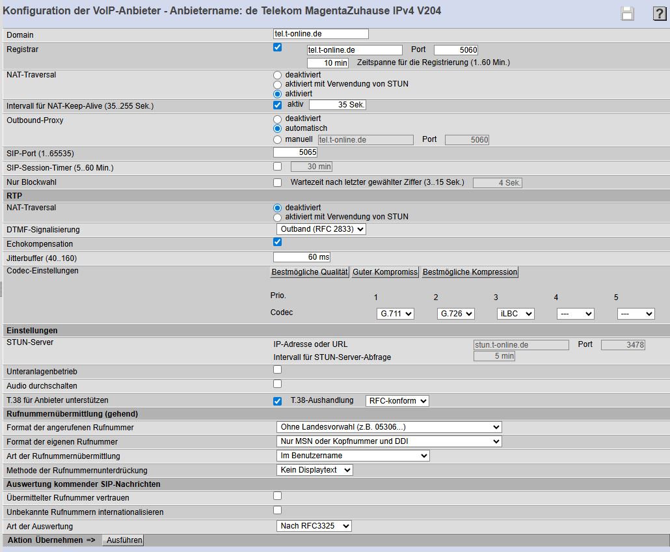Enable the Nur Blockwahl checkbox
Viewport: 670px width, 552px height.
[278, 182]
